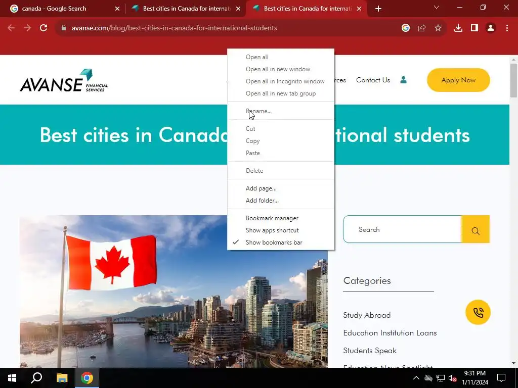Go back to previous page
The height and width of the screenshot is (388, 518).
11,28
